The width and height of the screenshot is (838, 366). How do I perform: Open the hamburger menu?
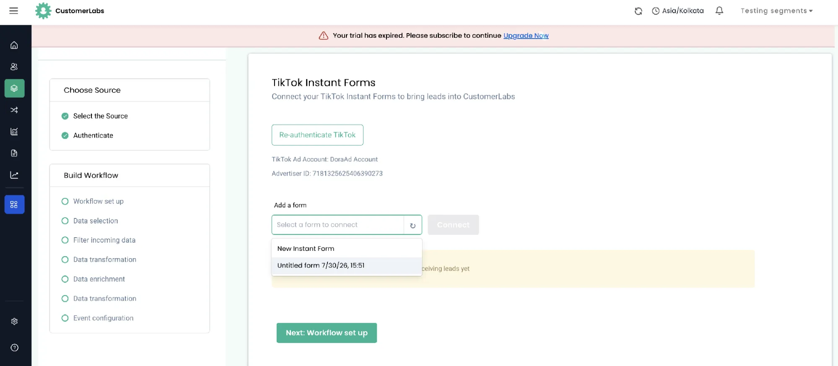click(x=13, y=10)
